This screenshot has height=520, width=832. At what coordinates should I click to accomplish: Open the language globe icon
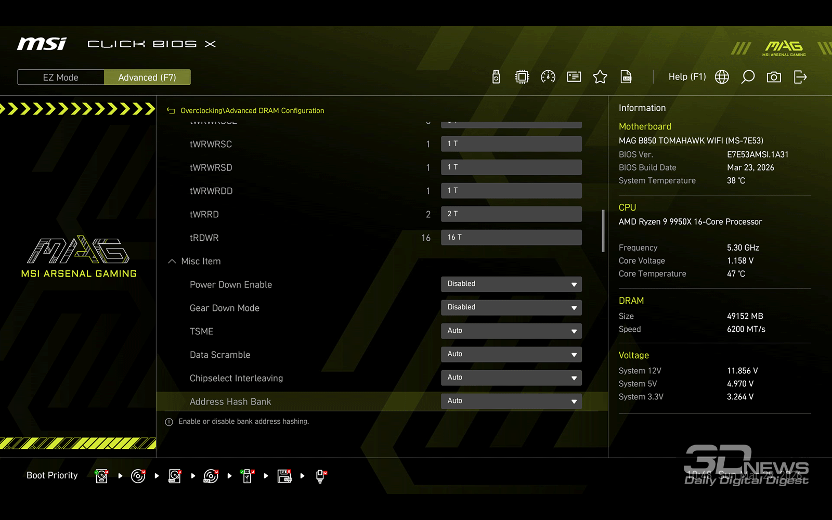point(722,77)
